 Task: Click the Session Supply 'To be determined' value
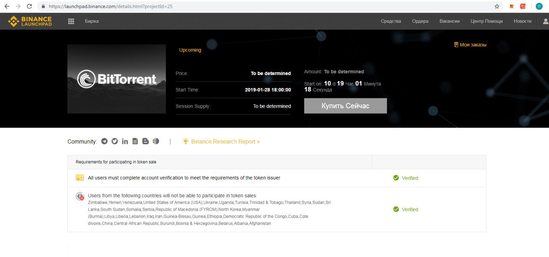point(272,106)
